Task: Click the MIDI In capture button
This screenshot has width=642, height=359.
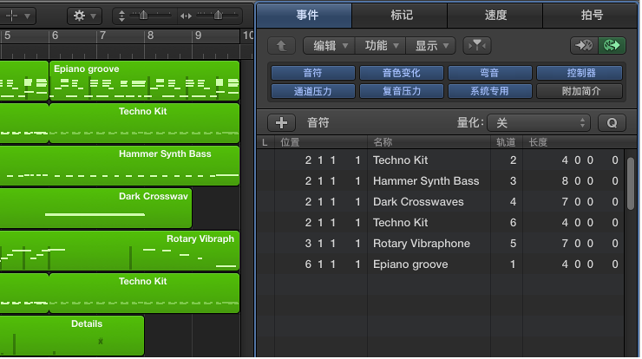Action: coord(583,46)
